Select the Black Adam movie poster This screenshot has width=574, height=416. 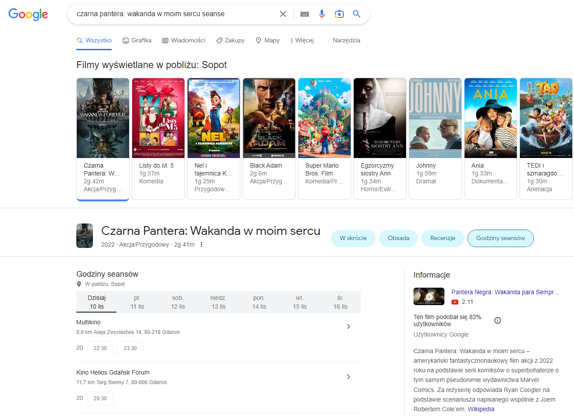pyautogui.click(x=269, y=118)
